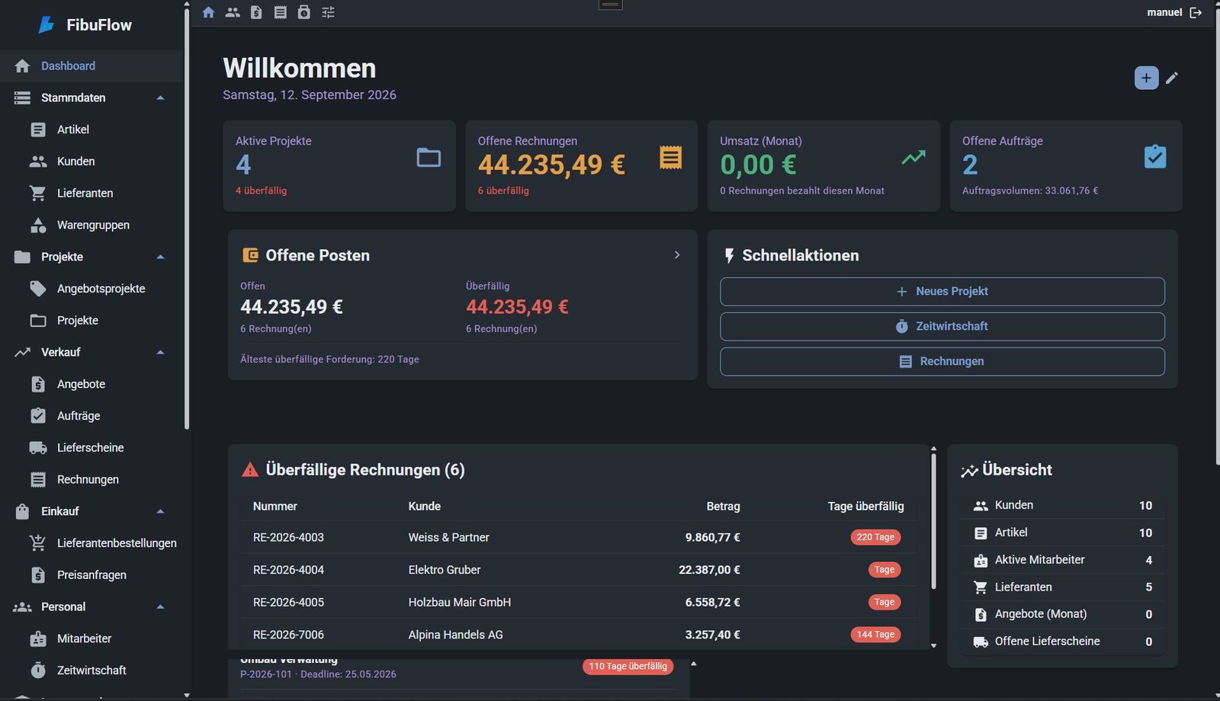Viewport: 1220px width, 701px height.
Task: Click the chart icon beside Übersicht
Action: coord(969,471)
